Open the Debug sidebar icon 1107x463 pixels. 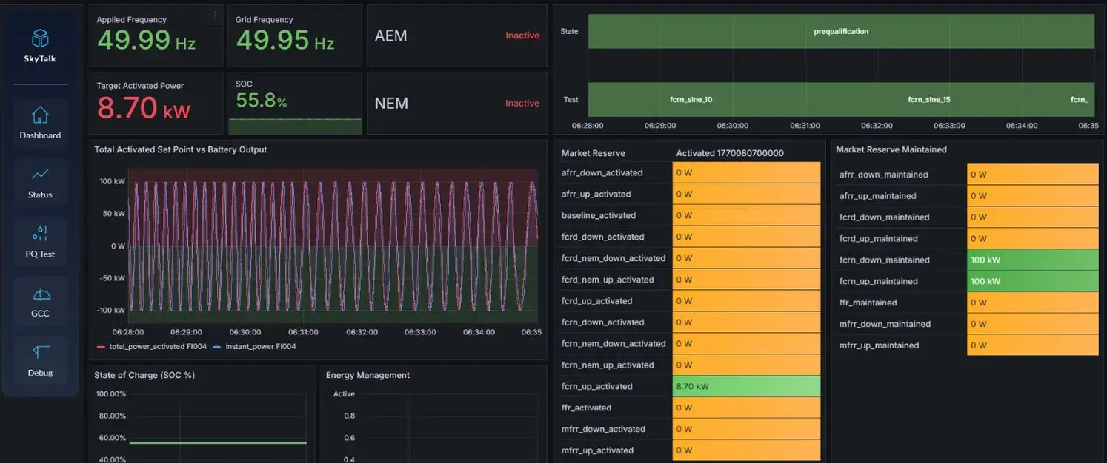click(40, 353)
